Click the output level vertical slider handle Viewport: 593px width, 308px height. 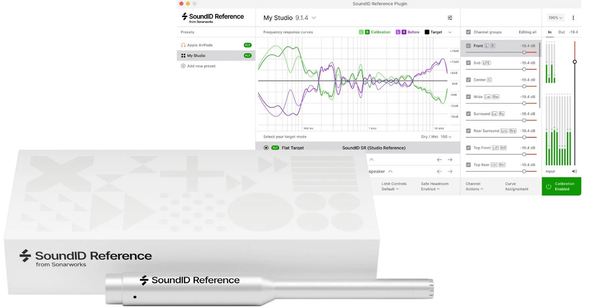(575, 62)
